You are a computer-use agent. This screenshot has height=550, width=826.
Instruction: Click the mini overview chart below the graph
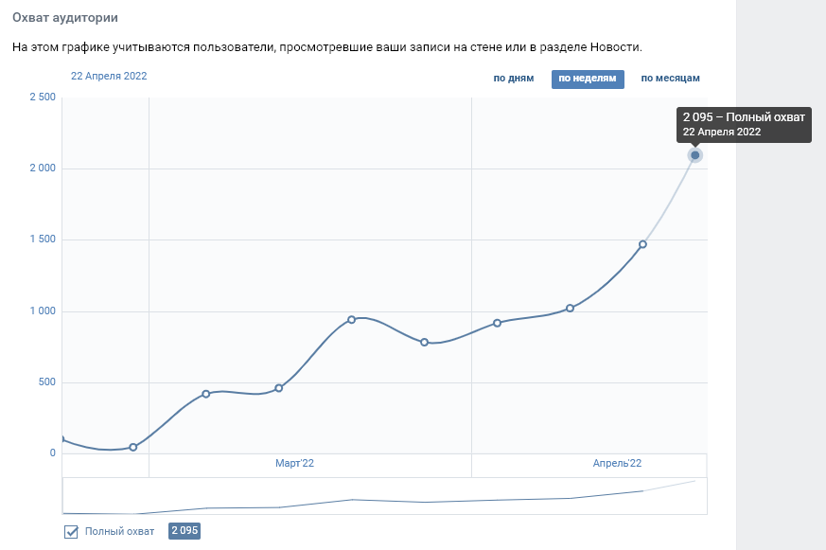pos(384,496)
